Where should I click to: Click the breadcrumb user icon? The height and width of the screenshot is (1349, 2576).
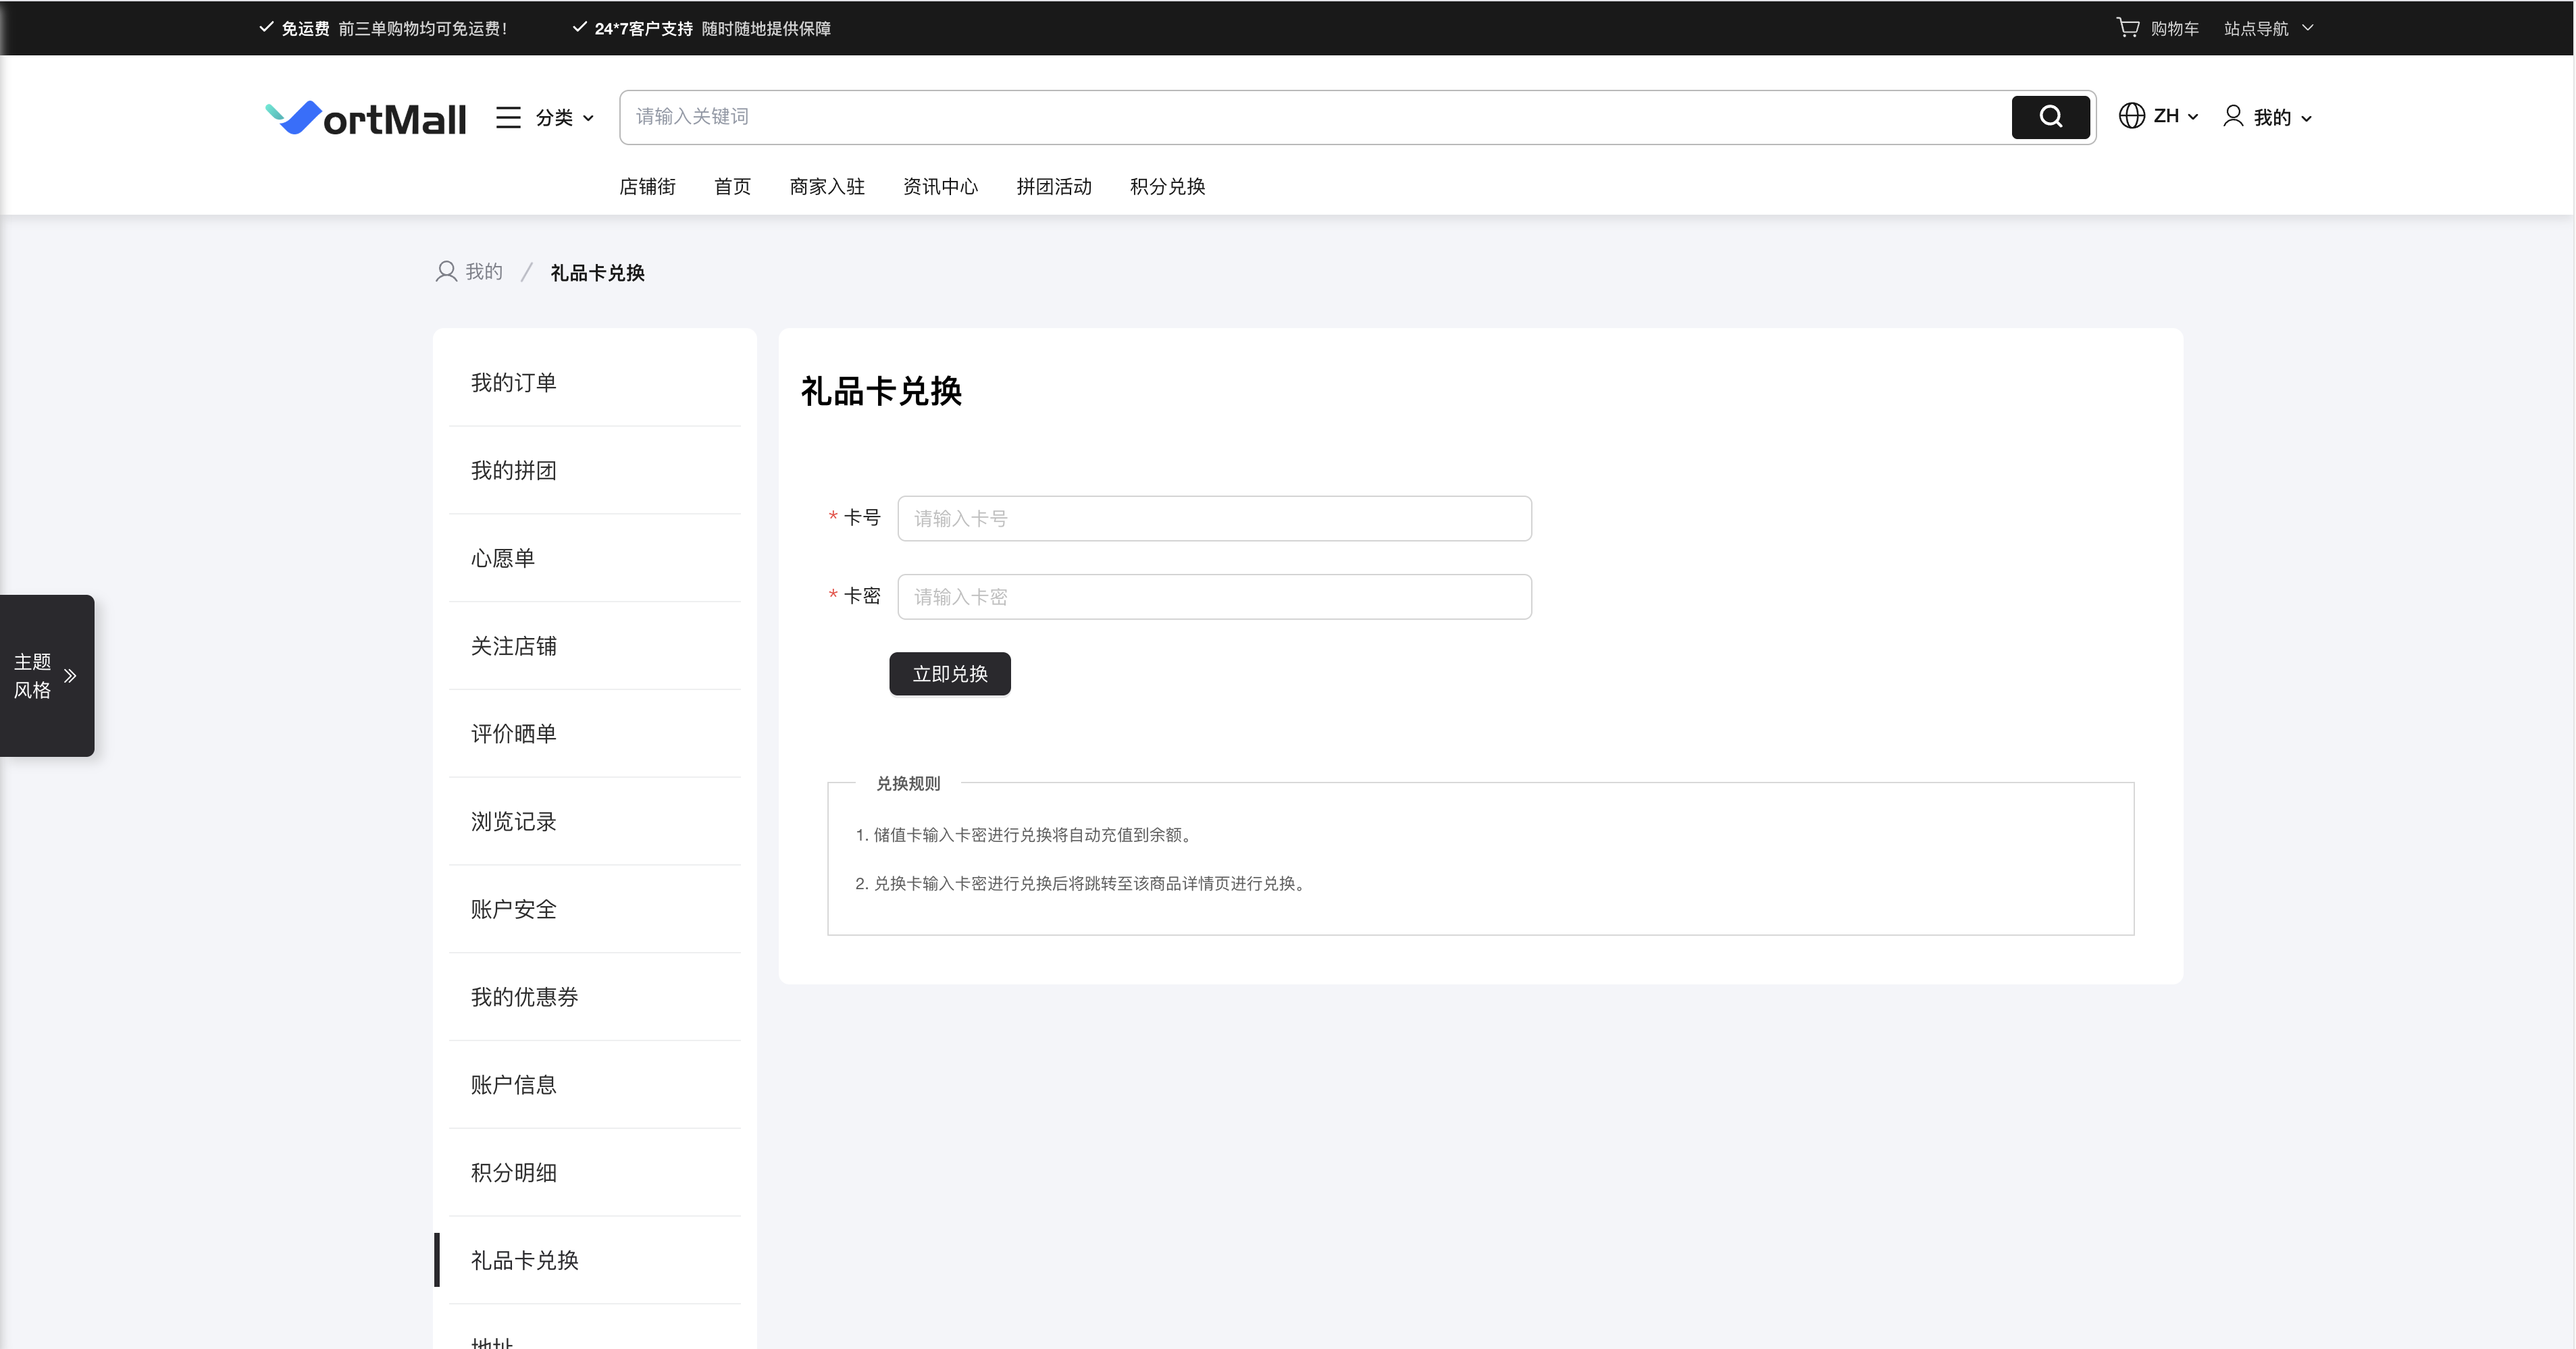[446, 272]
